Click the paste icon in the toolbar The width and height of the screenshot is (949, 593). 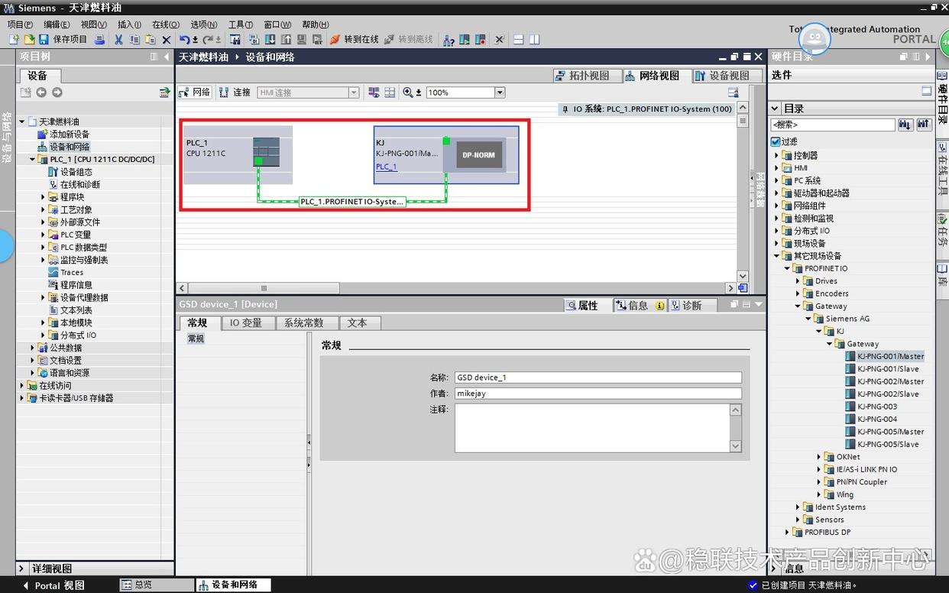pyautogui.click(x=150, y=40)
